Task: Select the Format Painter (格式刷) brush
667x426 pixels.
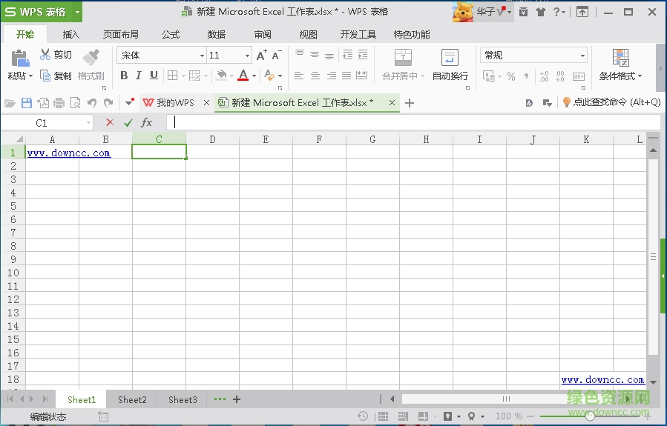Action: [91, 58]
